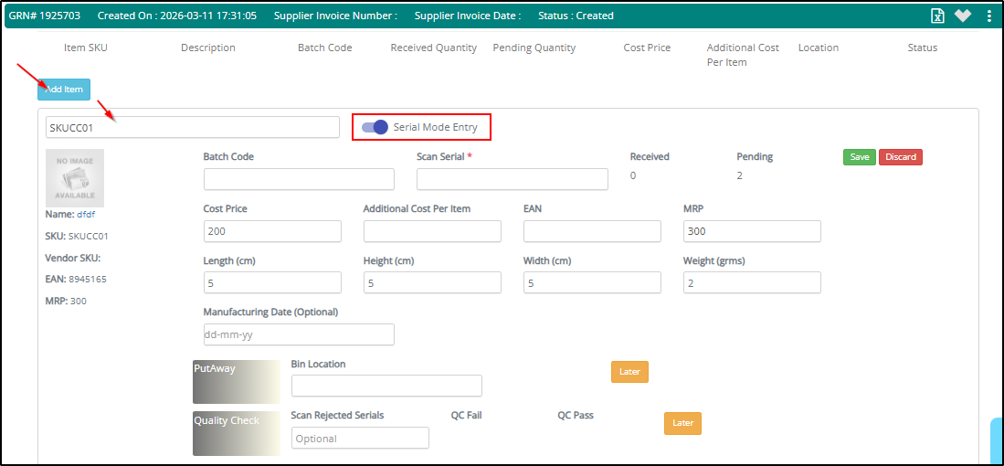Click the Excel export icon
The height and width of the screenshot is (466, 1004).
coord(936,16)
